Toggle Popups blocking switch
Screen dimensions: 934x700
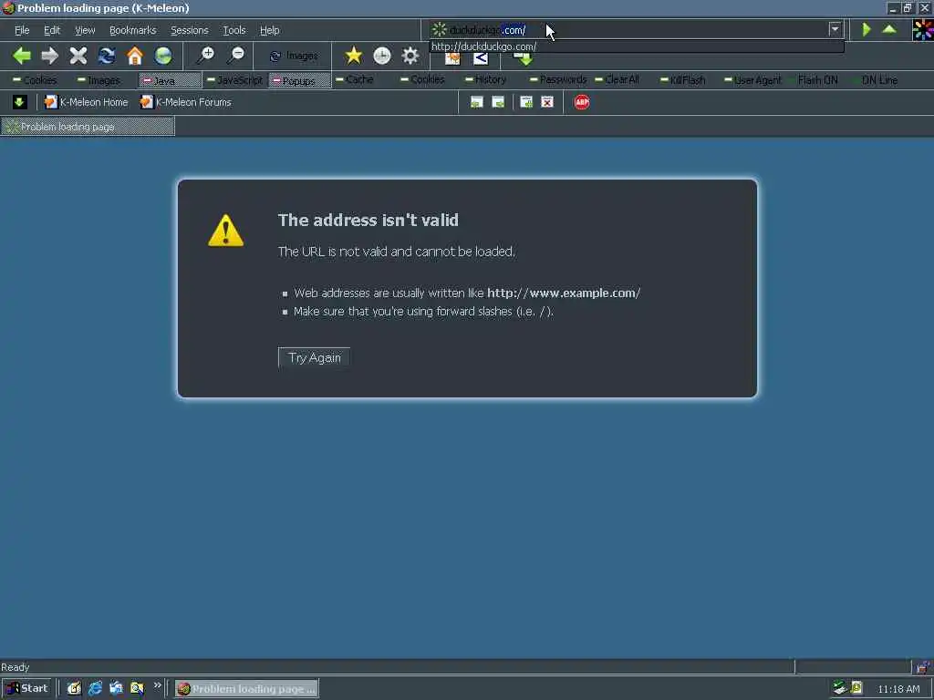299,80
